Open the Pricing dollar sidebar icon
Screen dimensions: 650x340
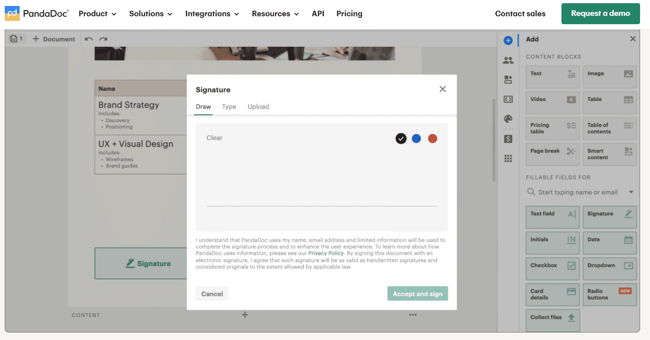(508, 139)
